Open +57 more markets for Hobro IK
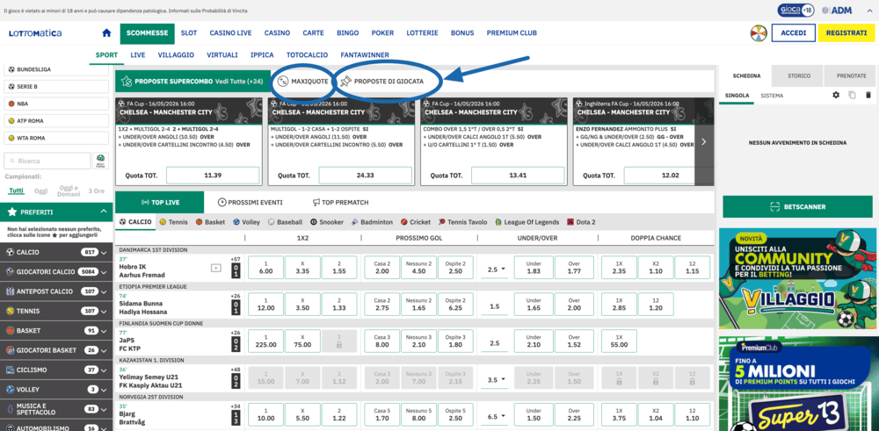 (236, 259)
